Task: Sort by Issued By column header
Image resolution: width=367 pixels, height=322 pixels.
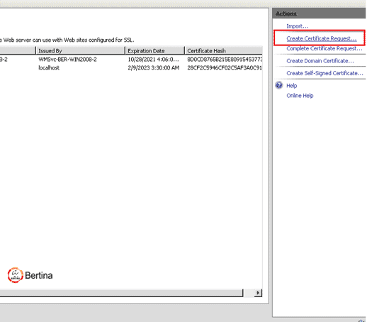Action: tap(80, 50)
